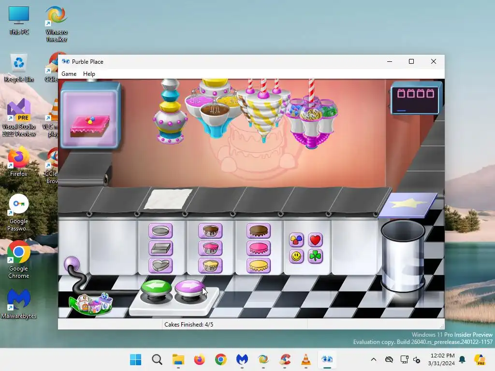This screenshot has height=371, width=495.
Task: Choose the yellow vanilla batter button
Action: 210,266
